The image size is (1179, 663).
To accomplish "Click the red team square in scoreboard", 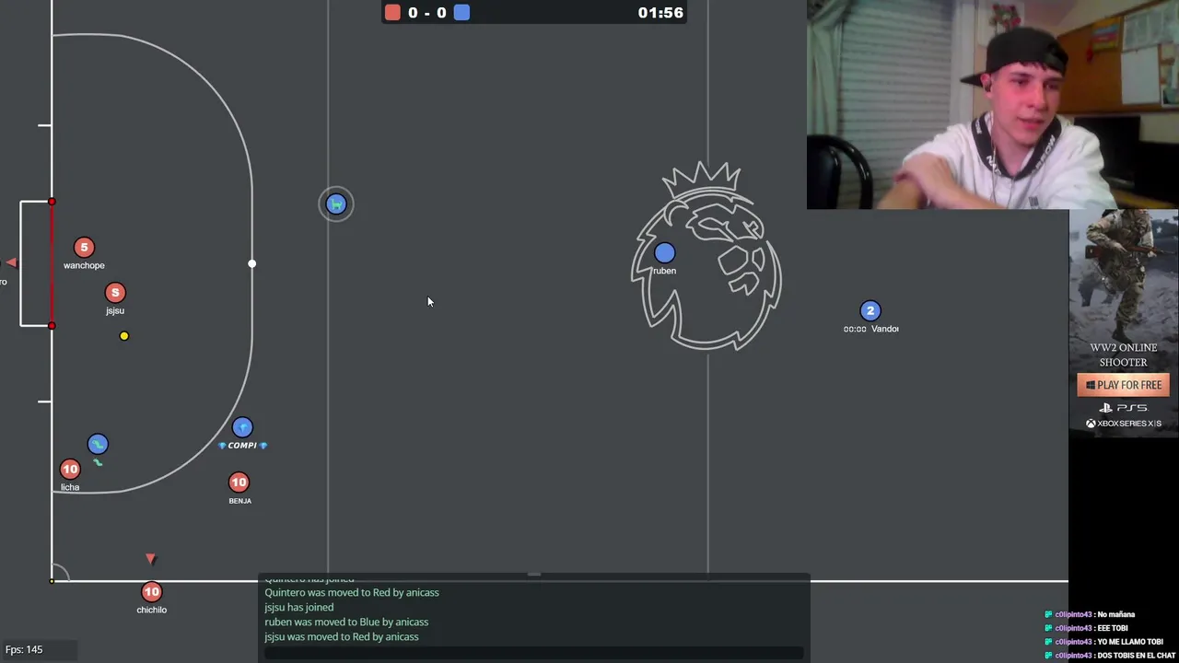I will point(393,12).
